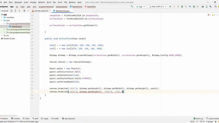Click the red error indicator in editor
This screenshot has height=123, width=219.
coord(209,15)
